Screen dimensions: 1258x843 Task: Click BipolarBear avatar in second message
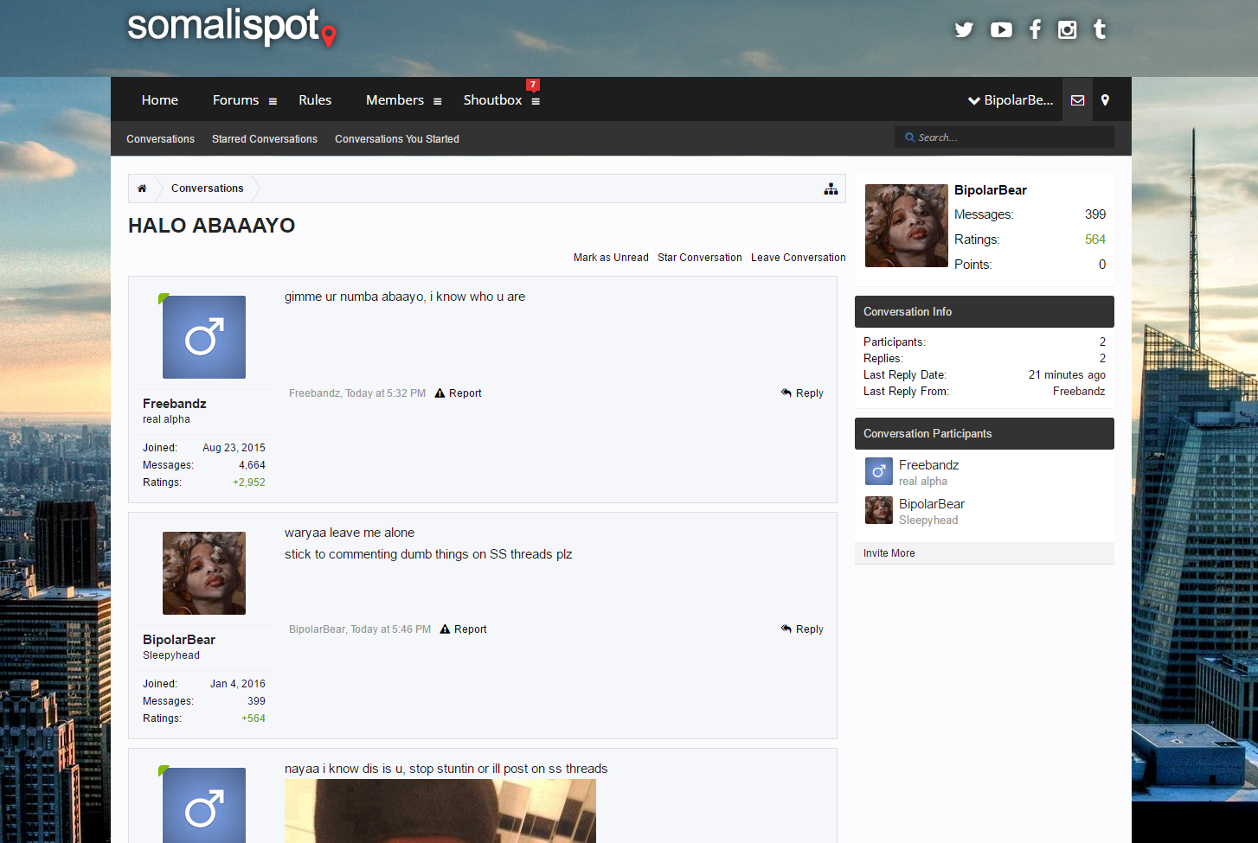click(x=204, y=573)
